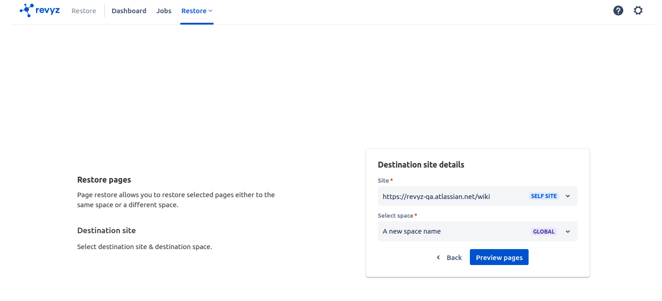Click the SELF SITE badge
662x301 pixels.
tap(544, 196)
